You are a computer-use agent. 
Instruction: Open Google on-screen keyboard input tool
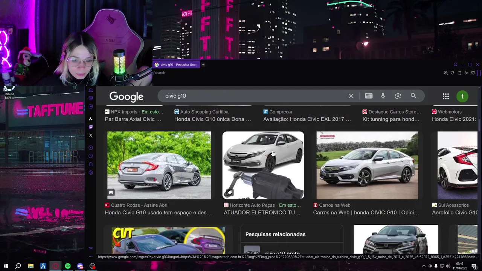coord(369,96)
